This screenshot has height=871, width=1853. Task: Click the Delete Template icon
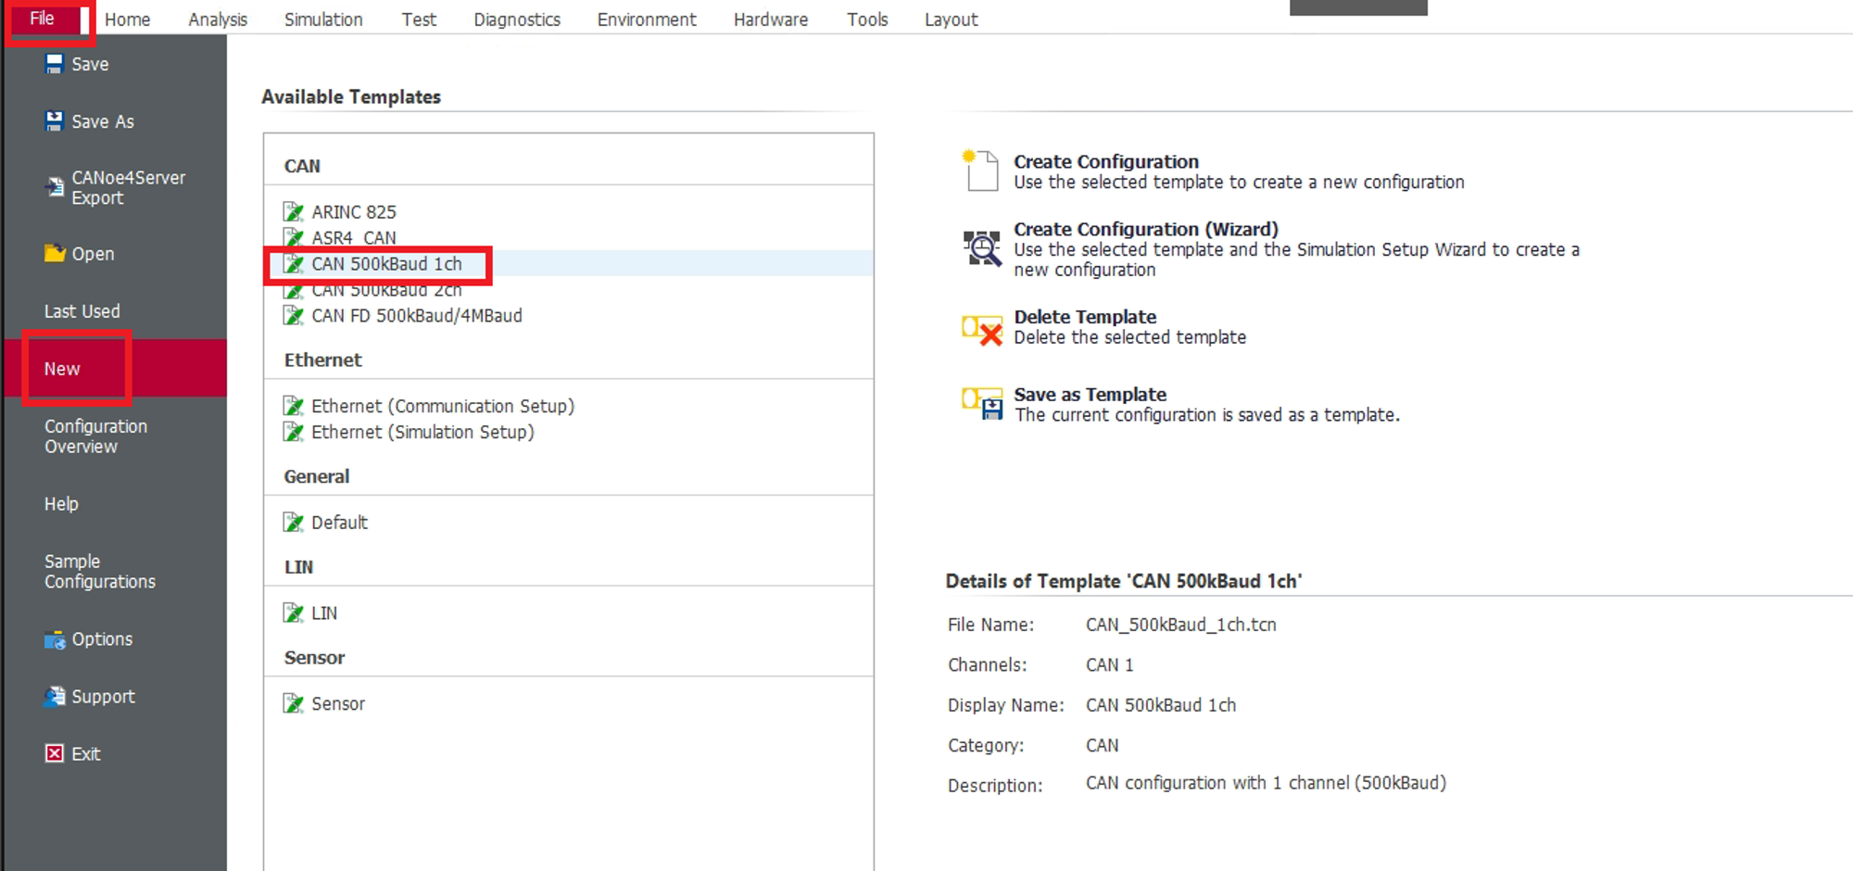(982, 330)
